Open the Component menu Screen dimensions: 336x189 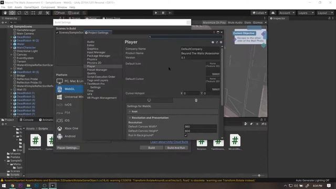[48, 7]
